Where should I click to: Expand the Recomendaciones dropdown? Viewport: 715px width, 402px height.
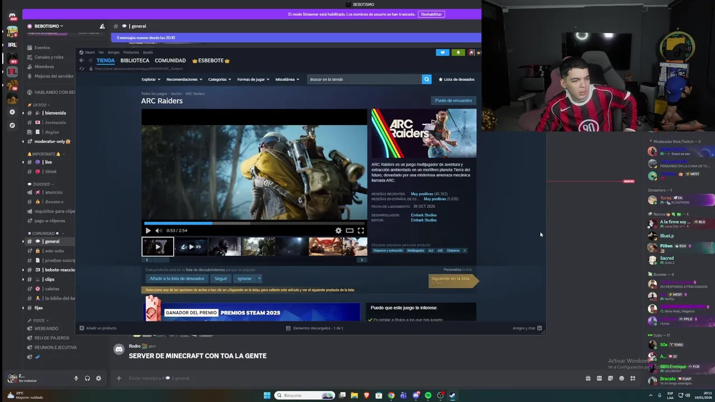[x=184, y=79]
